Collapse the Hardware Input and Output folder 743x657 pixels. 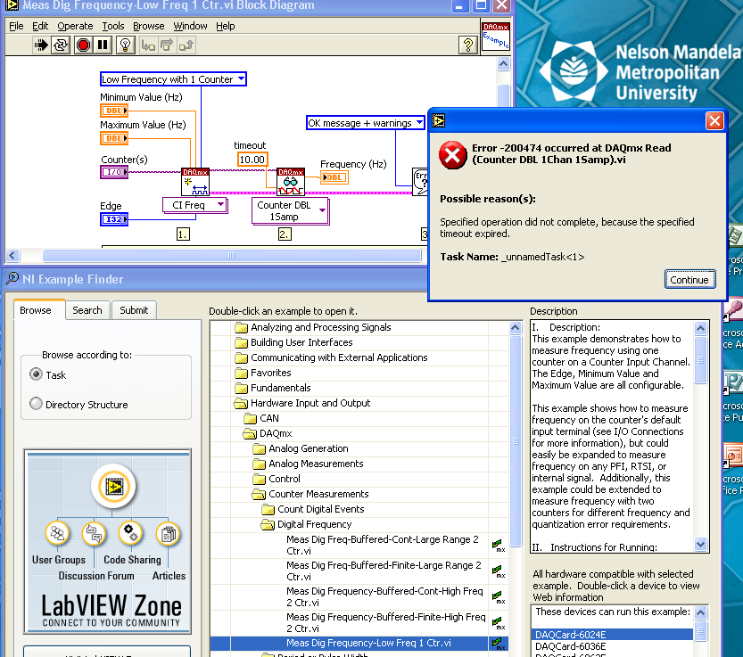tap(241, 403)
